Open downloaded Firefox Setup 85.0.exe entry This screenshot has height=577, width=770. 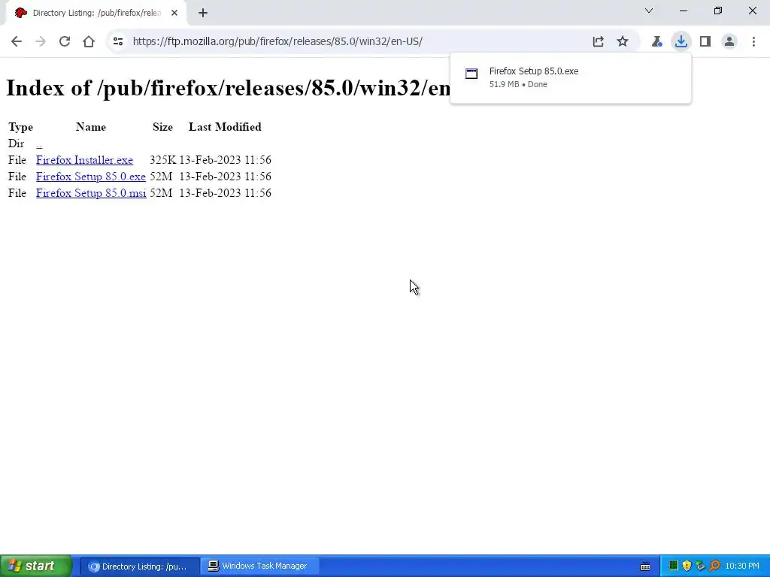point(571,77)
